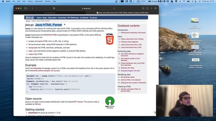Click the Spotlight search icon in menu bar
This screenshot has height=121, width=216.
[192, 1]
